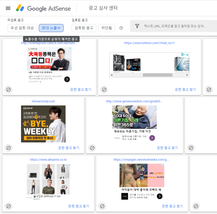Click AdChoices info icon on allsaints ad
This screenshot has width=217, height=214.
70,165
